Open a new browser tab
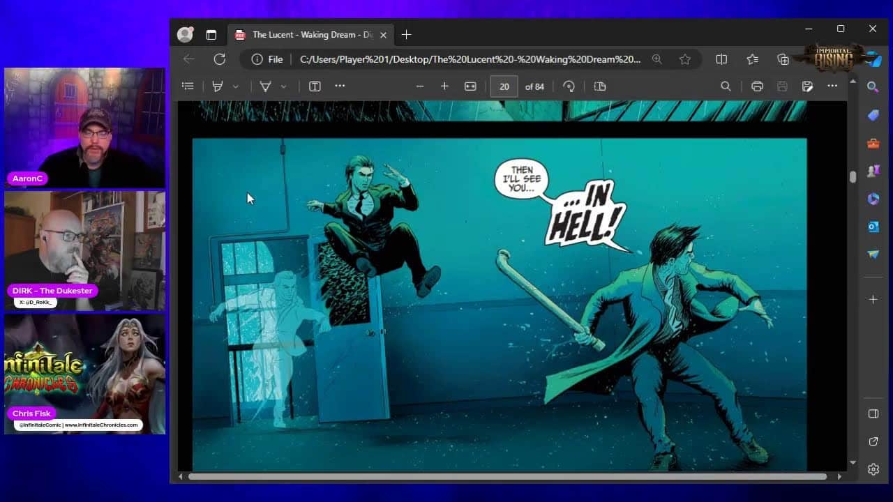The height and width of the screenshot is (502, 893). (x=407, y=34)
